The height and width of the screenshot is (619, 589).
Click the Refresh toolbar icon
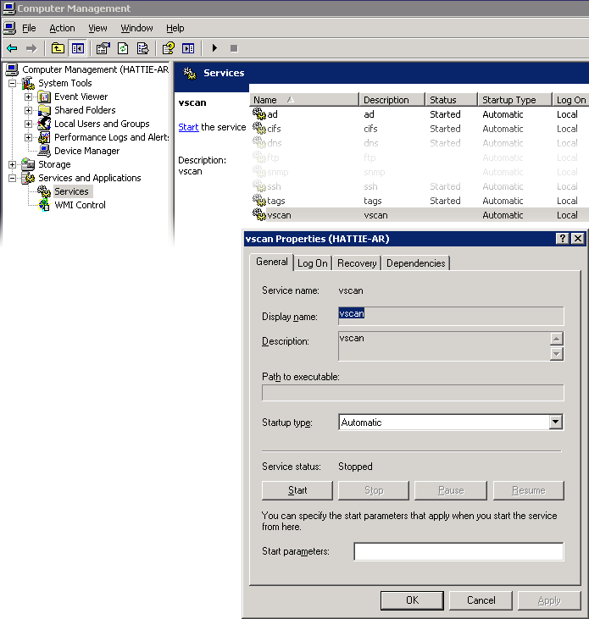pos(123,48)
